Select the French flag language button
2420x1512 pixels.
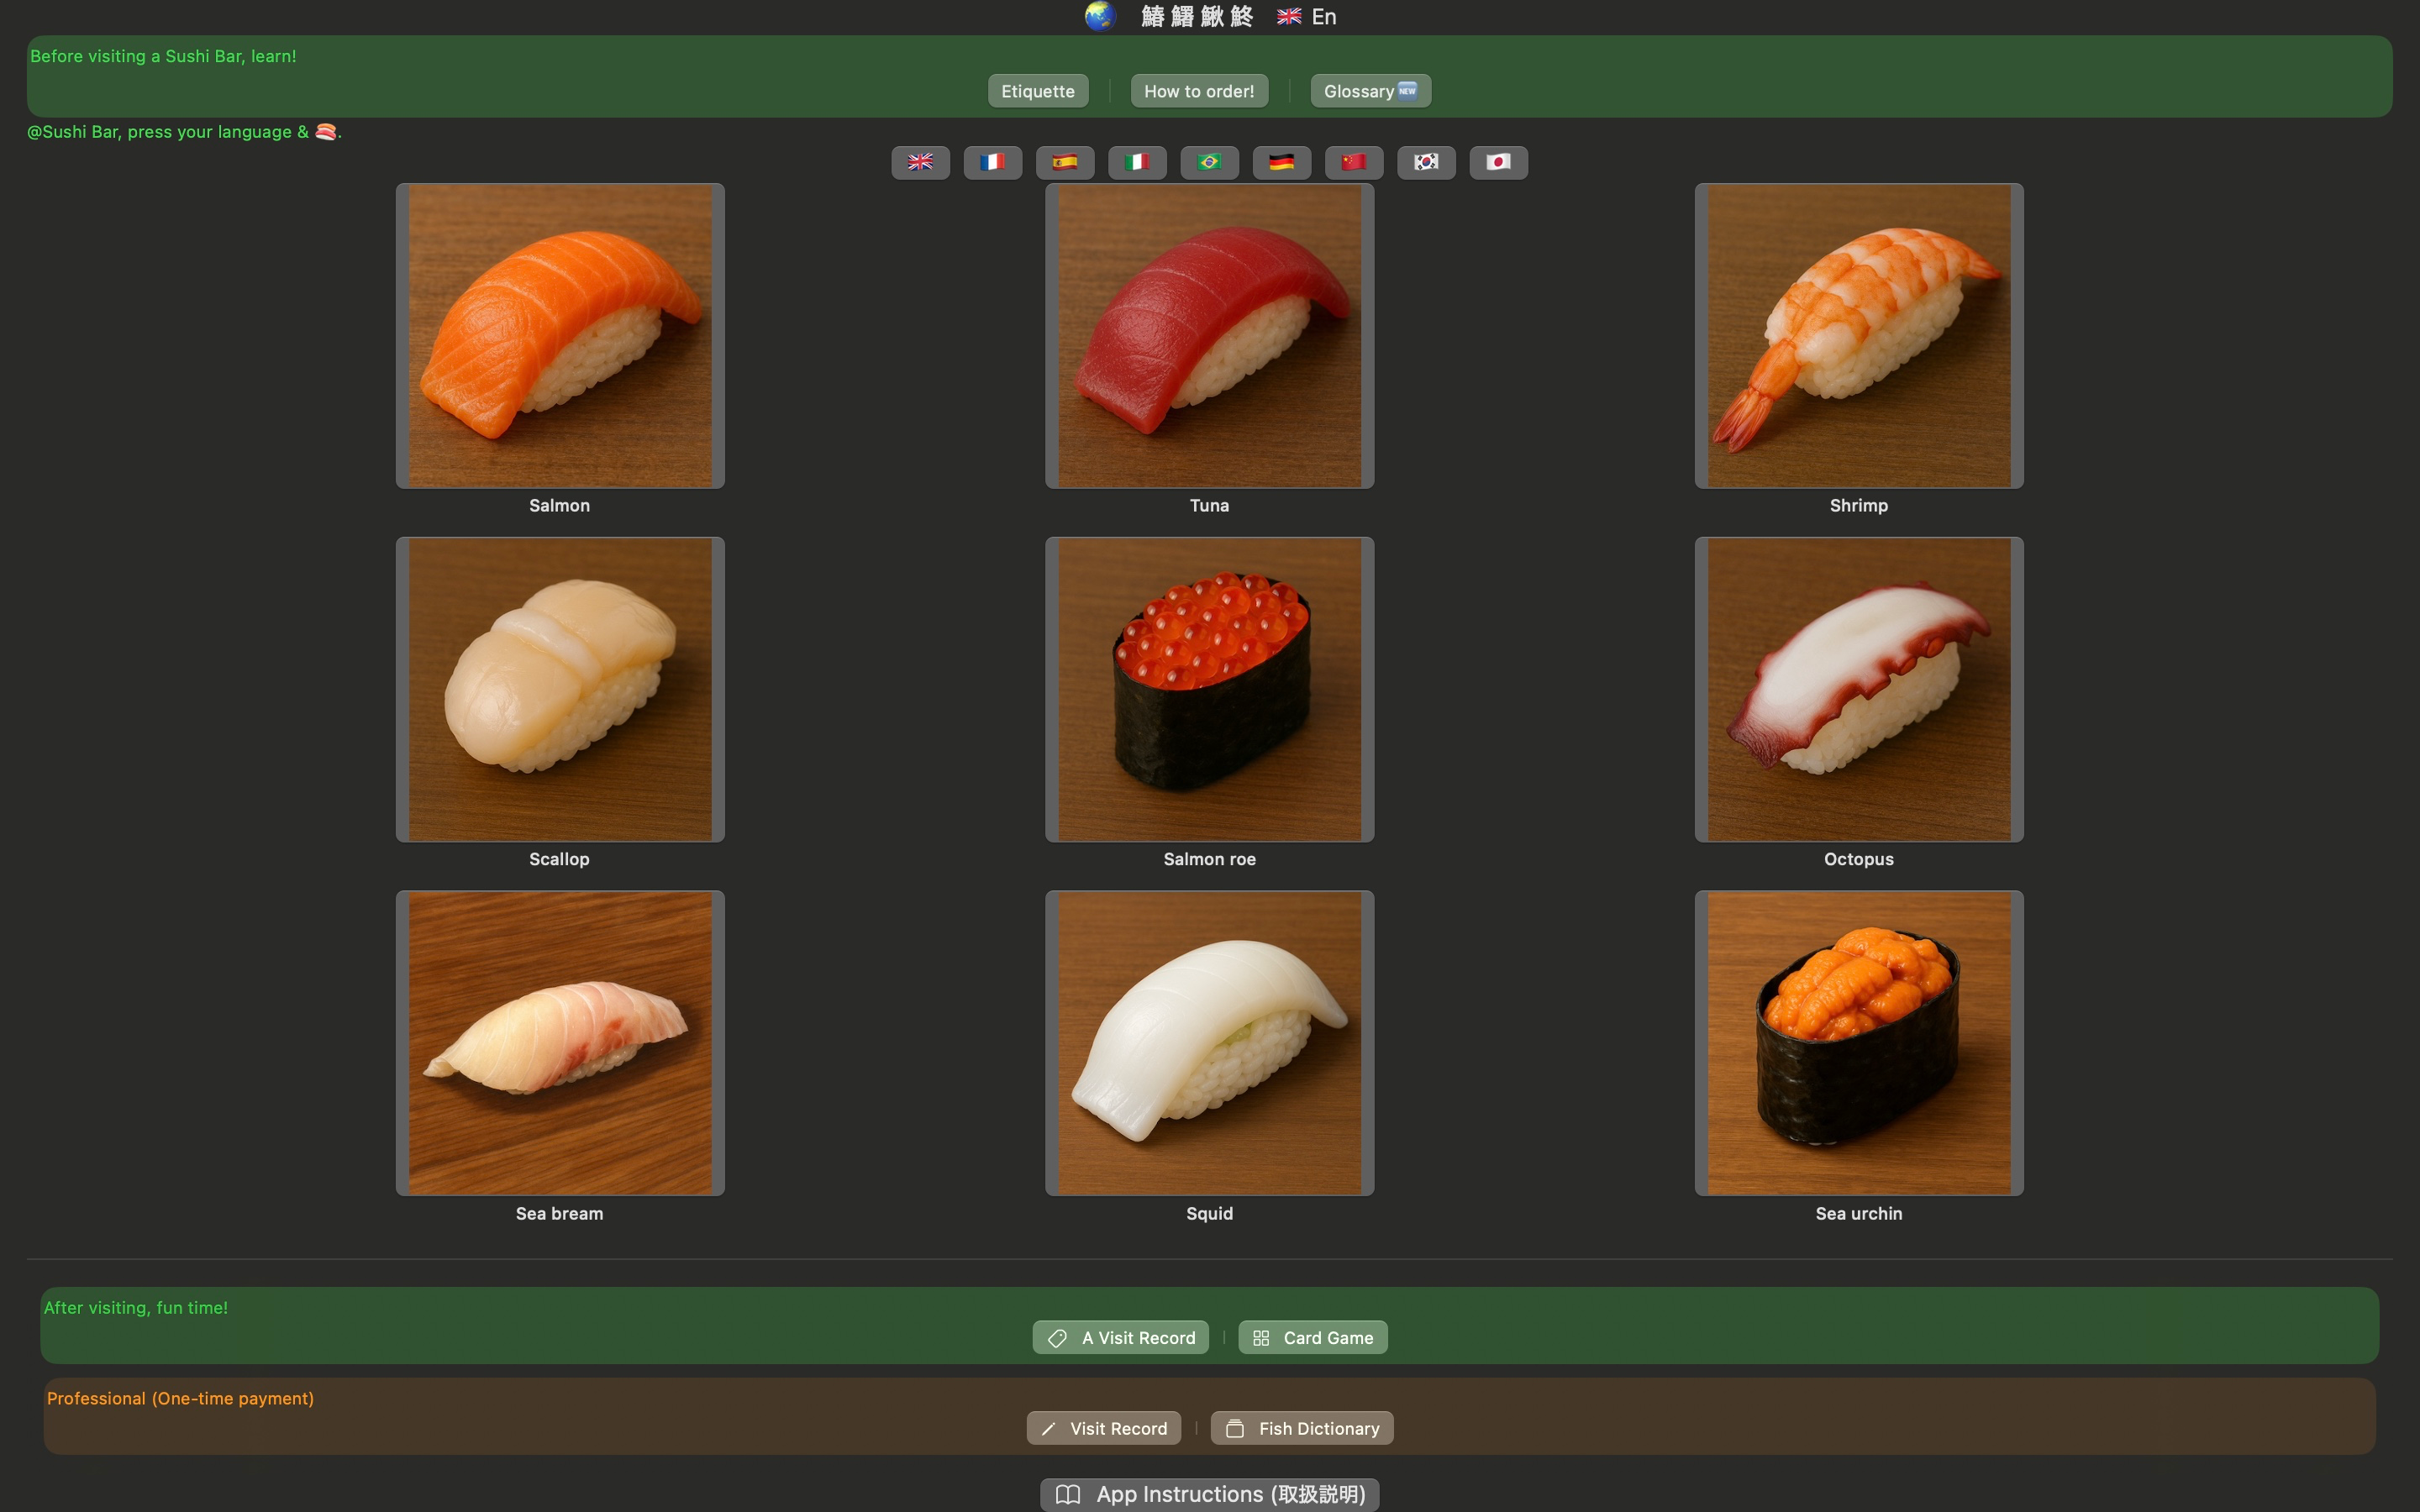pos(992,162)
